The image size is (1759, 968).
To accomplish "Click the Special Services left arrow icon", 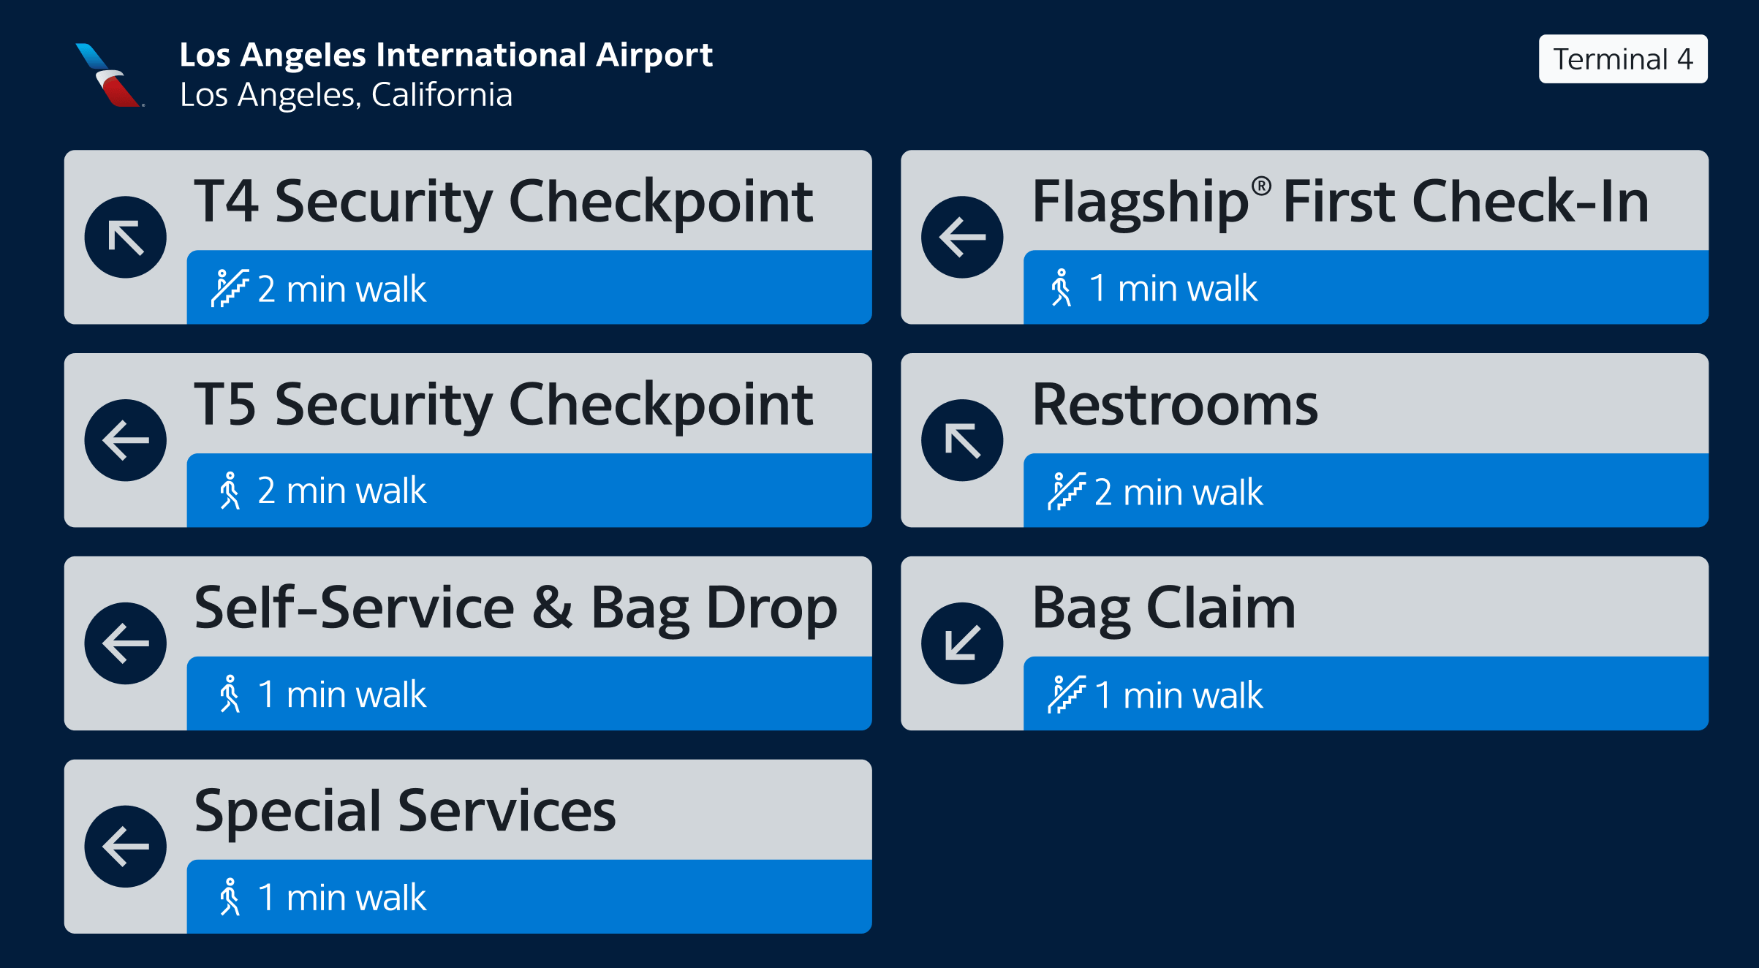I will point(126,847).
